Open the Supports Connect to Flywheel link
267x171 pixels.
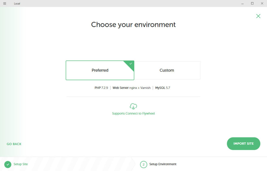click(x=133, y=113)
